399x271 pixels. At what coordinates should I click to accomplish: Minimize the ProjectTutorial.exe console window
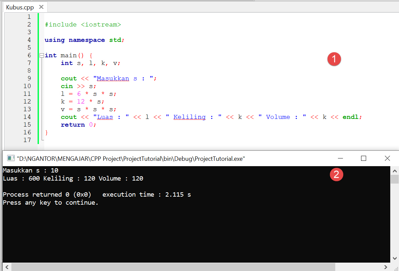point(340,158)
